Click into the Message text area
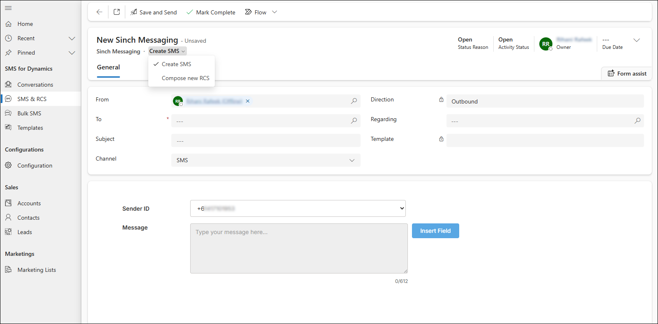 299,248
